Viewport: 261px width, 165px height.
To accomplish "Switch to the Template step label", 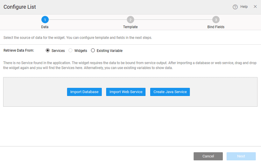I will click(x=130, y=27).
